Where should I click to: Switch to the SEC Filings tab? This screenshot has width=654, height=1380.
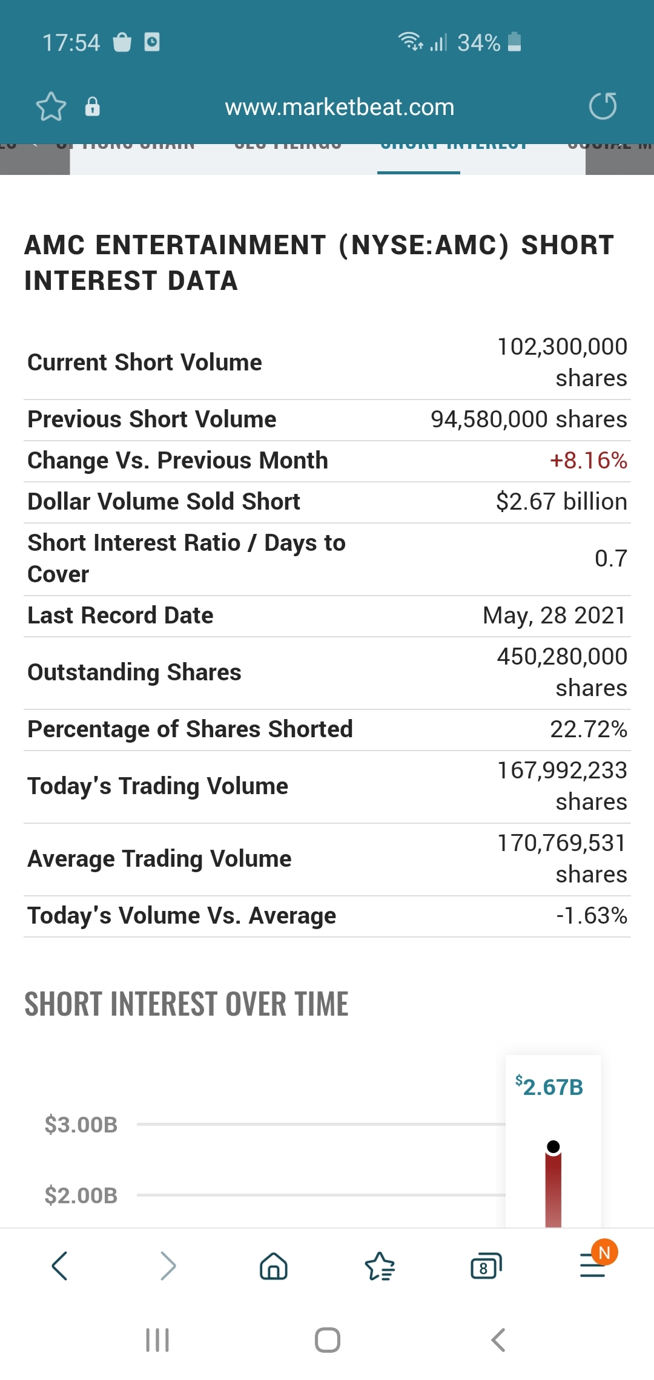pyautogui.click(x=288, y=146)
